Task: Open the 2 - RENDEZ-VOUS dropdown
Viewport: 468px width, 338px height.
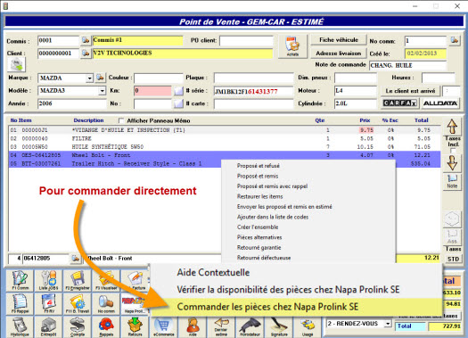Action: [388, 324]
